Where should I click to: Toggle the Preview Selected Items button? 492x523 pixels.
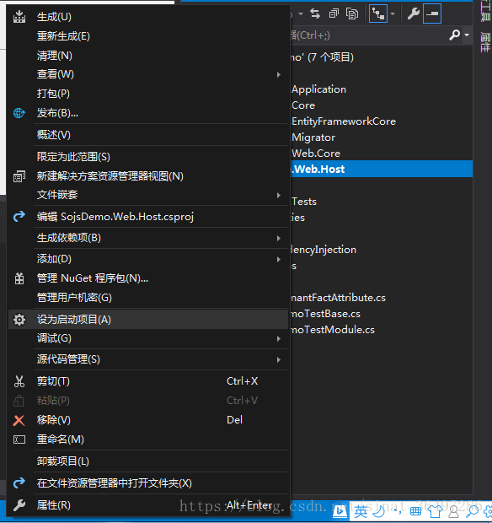[432, 13]
